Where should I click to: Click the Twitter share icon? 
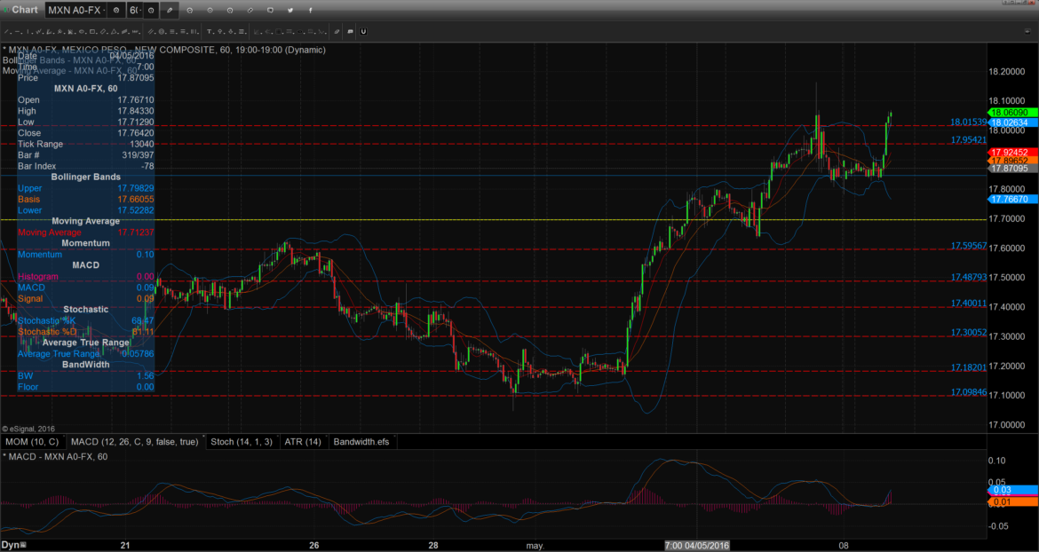coord(290,11)
